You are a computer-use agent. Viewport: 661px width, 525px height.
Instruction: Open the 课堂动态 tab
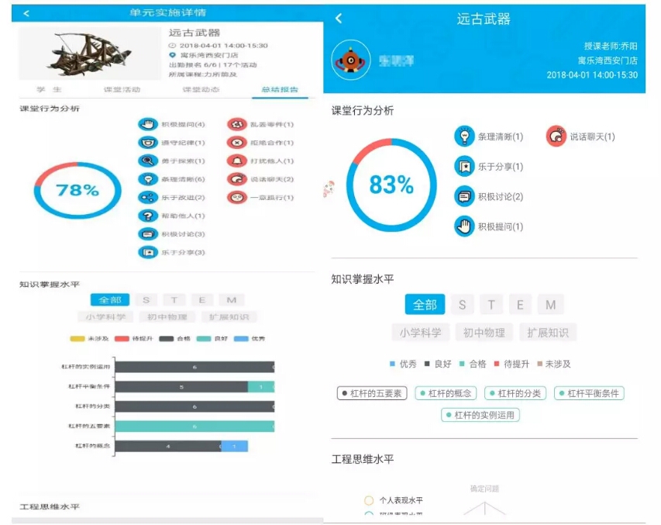click(201, 89)
